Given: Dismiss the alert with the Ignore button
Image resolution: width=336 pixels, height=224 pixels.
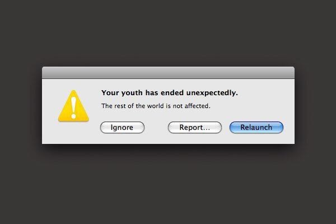Looking at the screenshot, I should (x=122, y=128).
